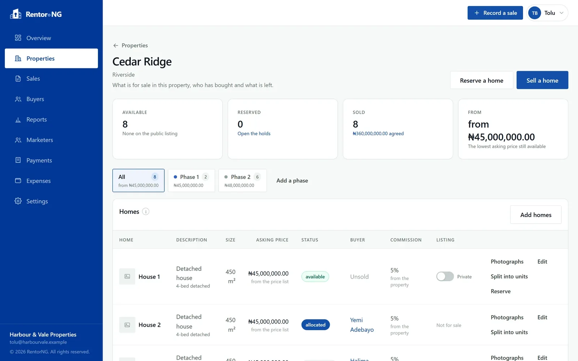Open buyer Yemi Adebayo
The height and width of the screenshot is (361, 578).
point(362,325)
